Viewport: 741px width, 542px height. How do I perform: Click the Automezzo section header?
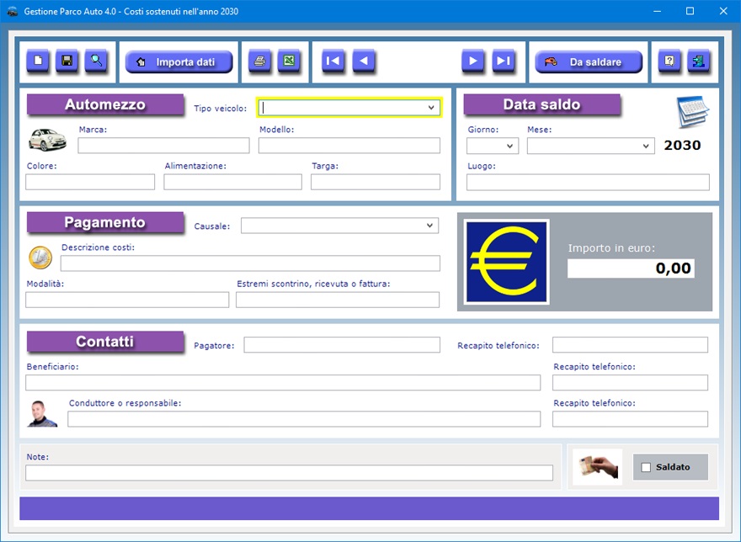pyautogui.click(x=105, y=104)
